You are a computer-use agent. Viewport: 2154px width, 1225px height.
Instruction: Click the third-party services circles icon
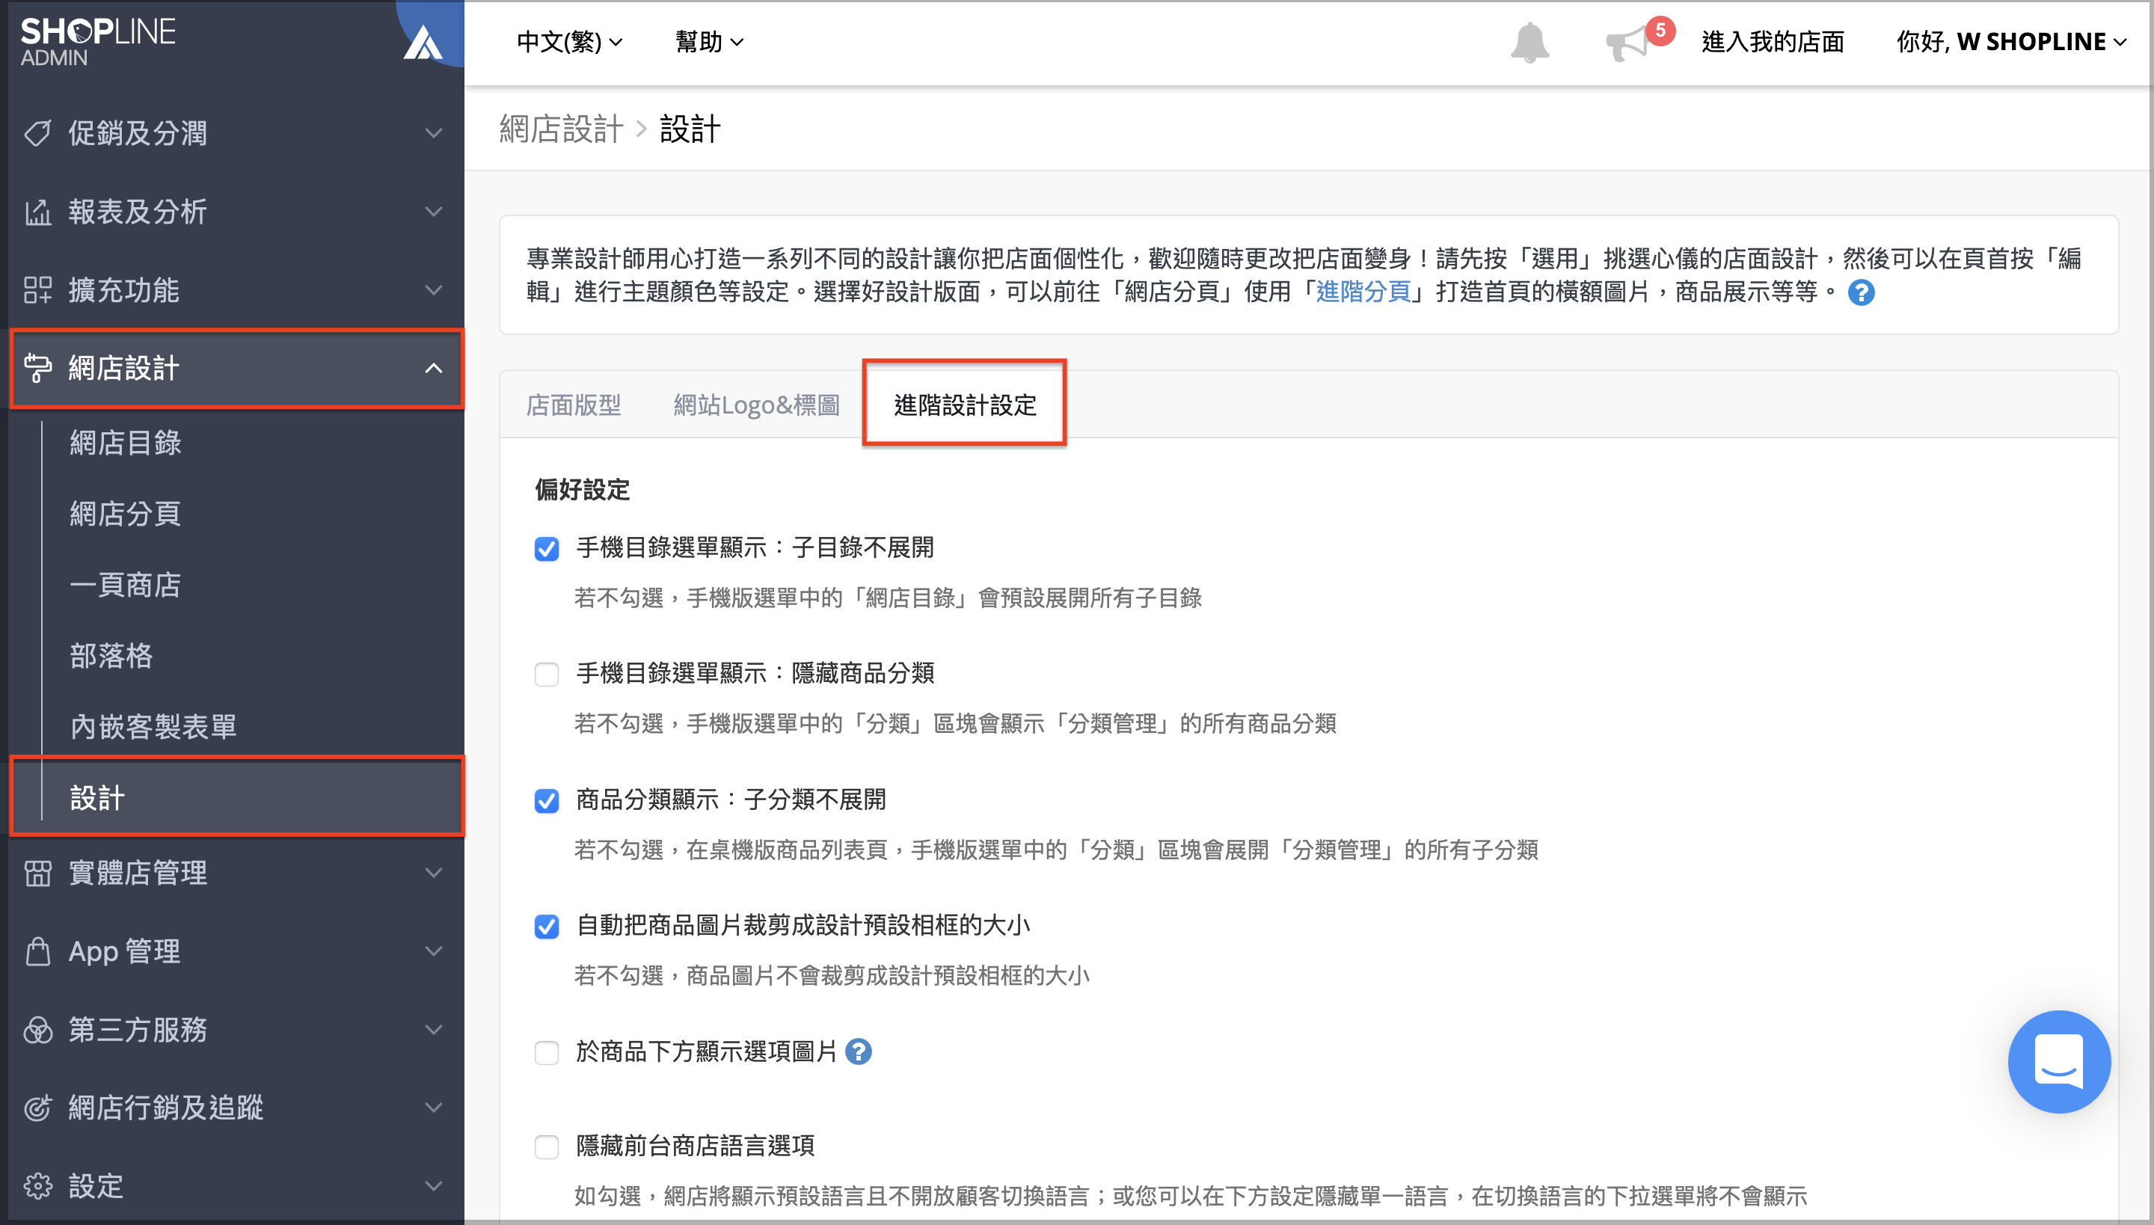click(x=37, y=1029)
